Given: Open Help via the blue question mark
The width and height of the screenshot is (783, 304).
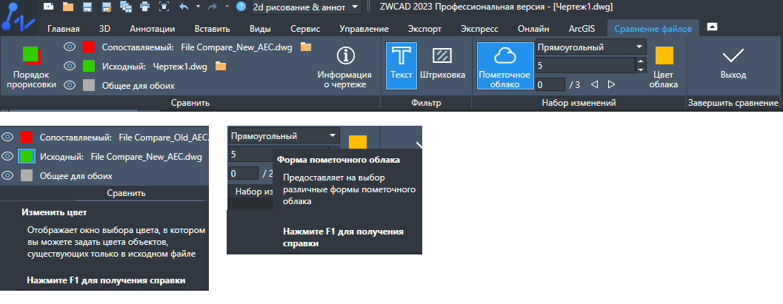Looking at the screenshot, I should point(241,7).
